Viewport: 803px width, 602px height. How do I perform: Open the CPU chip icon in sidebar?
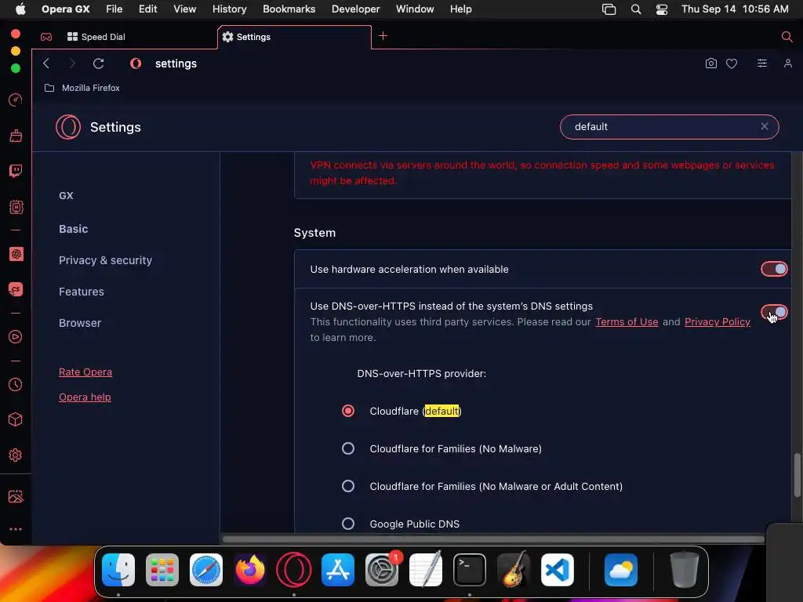[16, 207]
